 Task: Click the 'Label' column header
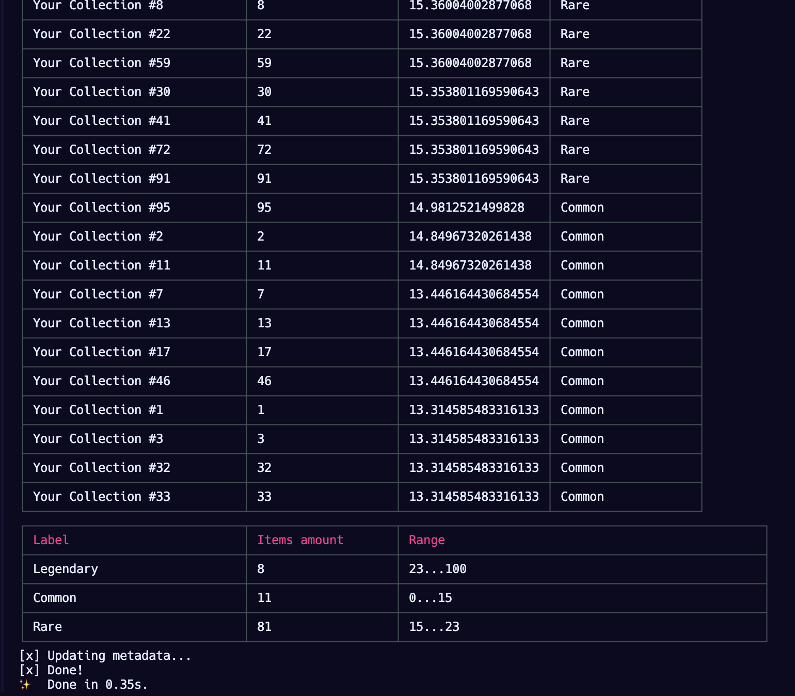51,540
